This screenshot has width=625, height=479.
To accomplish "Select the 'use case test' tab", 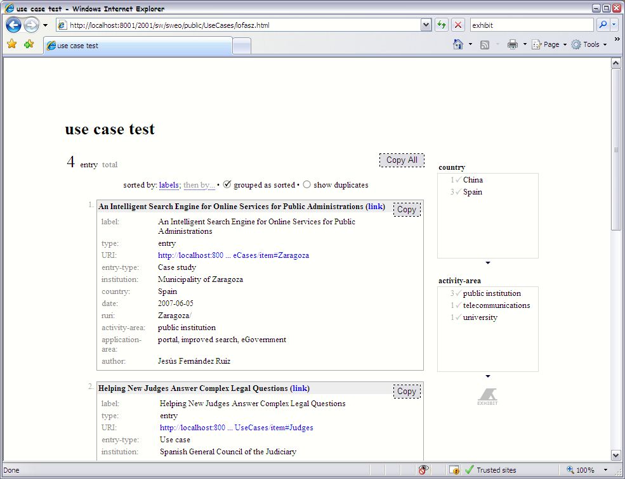I will click(x=138, y=46).
